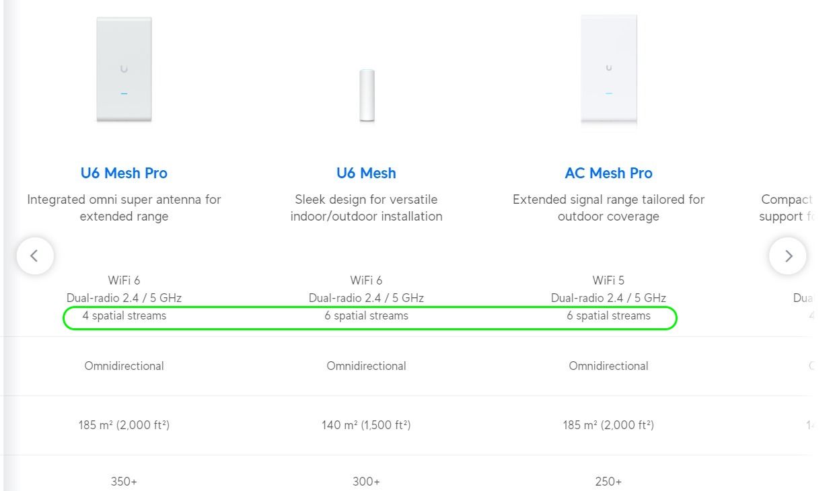Click the previous carousel arrow button
The height and width of the screenshot is (491, 831).
(x=35, y=256)
